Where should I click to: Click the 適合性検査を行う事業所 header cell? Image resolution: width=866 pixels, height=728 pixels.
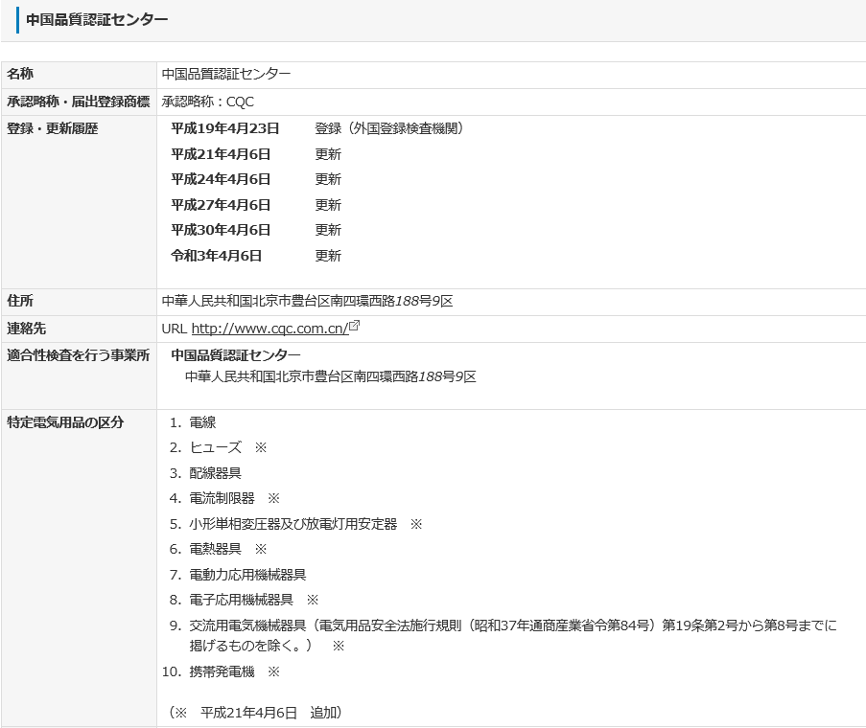tap(78, 355)
